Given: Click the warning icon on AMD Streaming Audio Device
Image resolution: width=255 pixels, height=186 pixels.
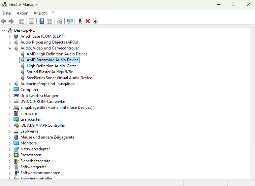Looking at the screenshot, I should click(x=23, y=60).
